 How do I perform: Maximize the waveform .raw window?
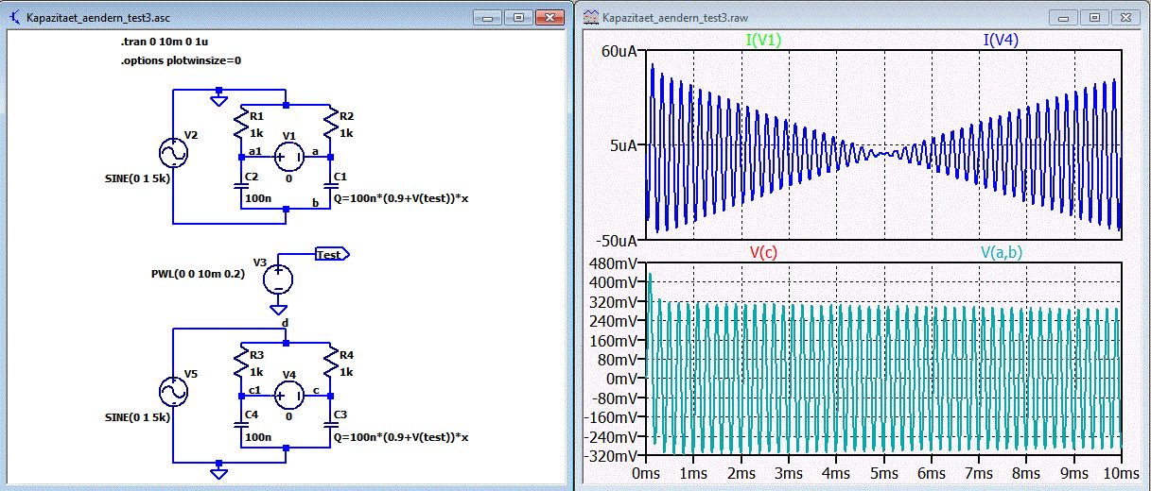point(1094,17)
